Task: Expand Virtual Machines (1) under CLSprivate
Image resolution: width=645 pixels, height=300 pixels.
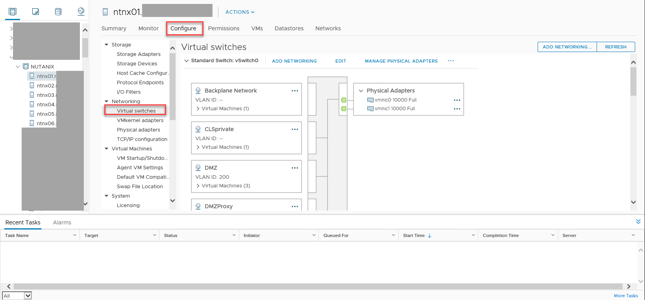Action: tap(198, 147)
